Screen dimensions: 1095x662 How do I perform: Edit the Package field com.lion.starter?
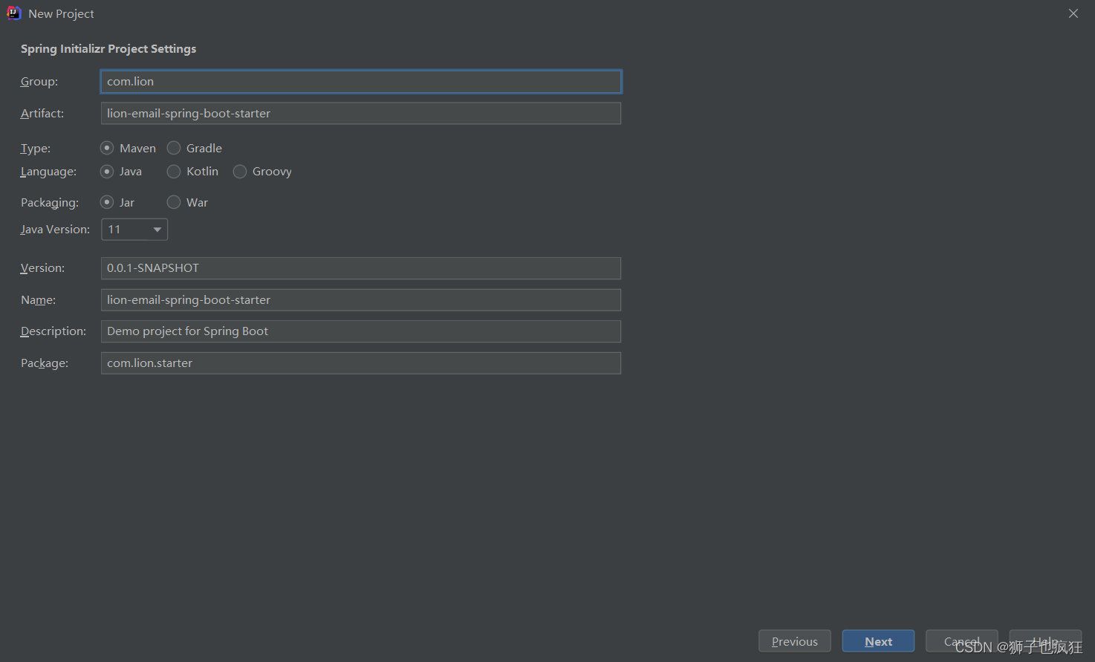[x=361, y=363]
